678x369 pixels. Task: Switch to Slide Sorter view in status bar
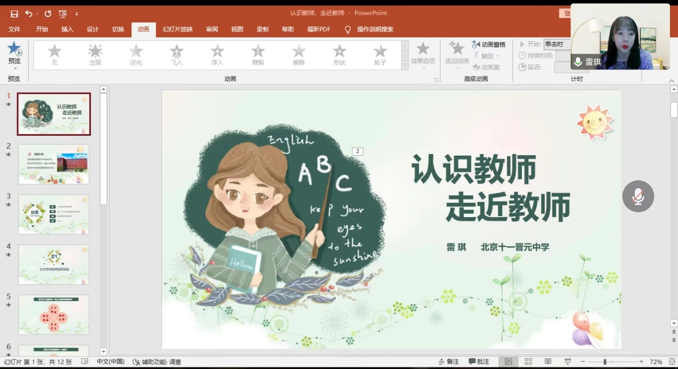[528, 362]
